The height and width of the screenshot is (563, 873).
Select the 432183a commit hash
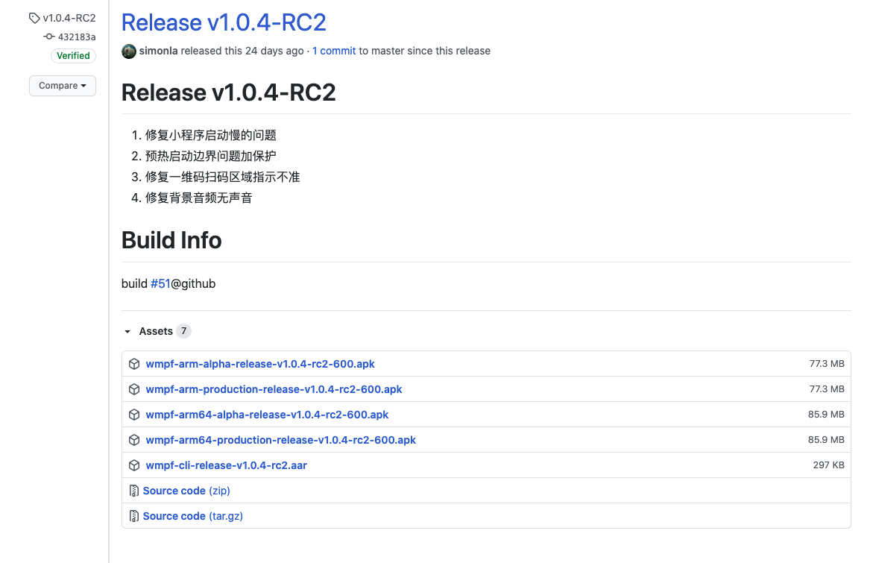point(76,36)
